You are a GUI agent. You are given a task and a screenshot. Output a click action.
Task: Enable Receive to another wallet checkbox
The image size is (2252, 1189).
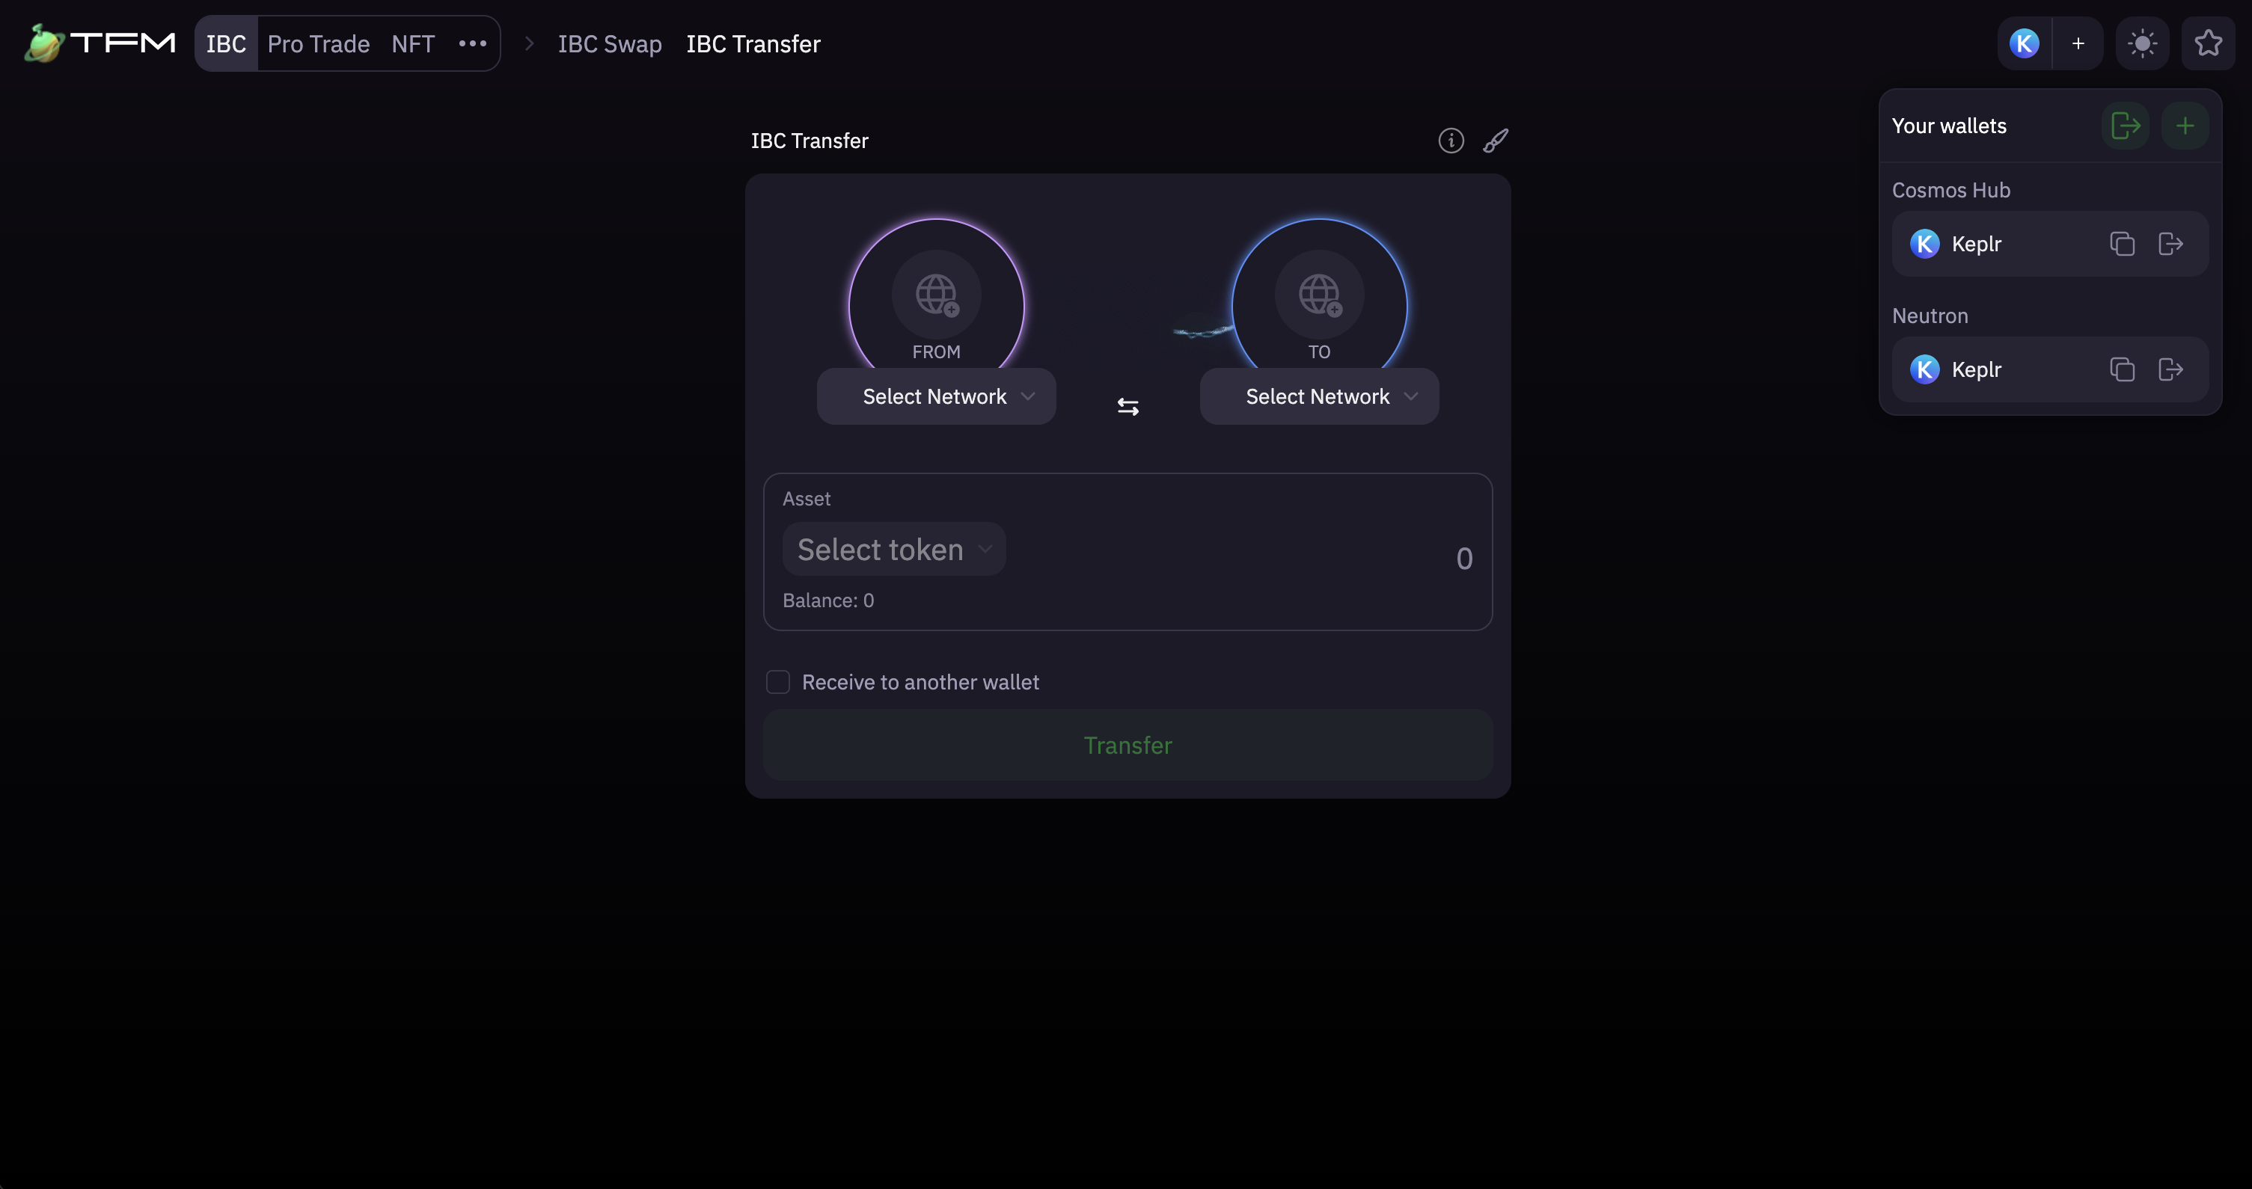tap(778, 682)
